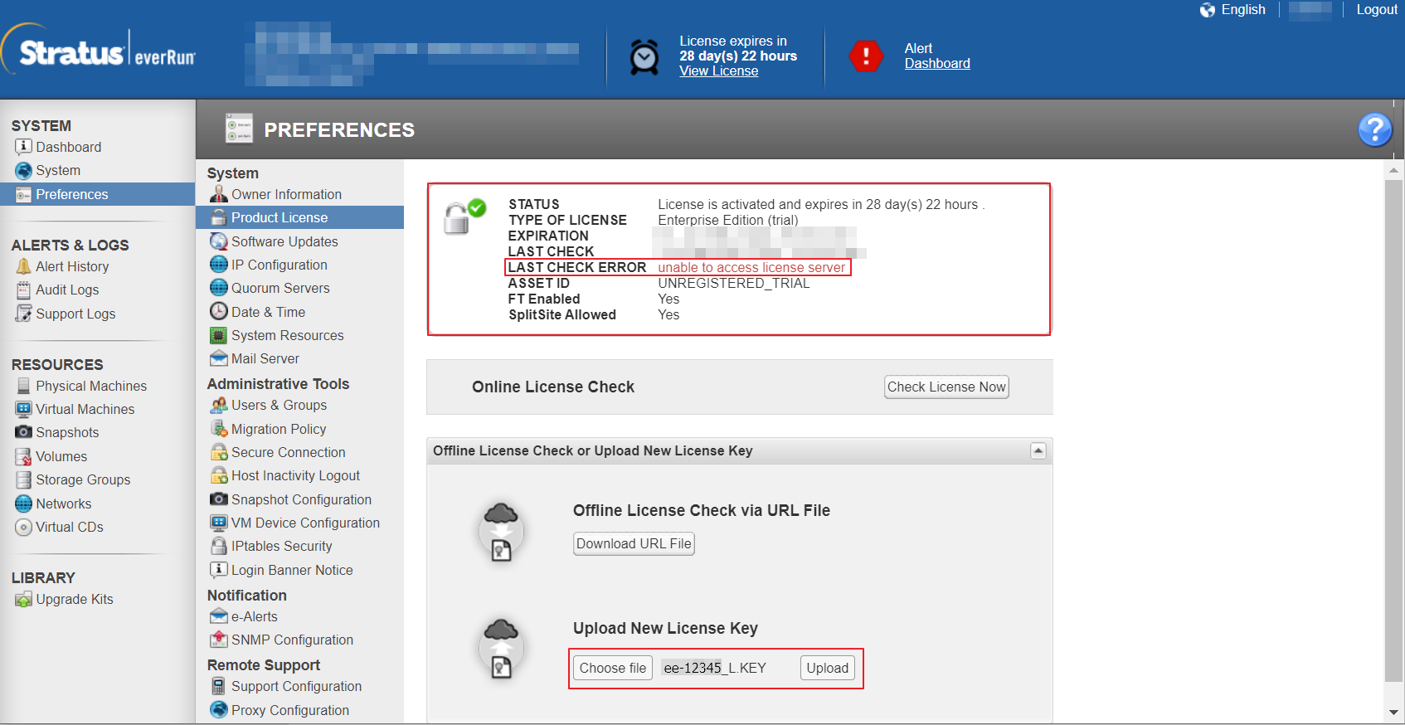1405x725 pixels.
Task: Change language via English link
Action: pyautogui.click(x=1243, y=10)
